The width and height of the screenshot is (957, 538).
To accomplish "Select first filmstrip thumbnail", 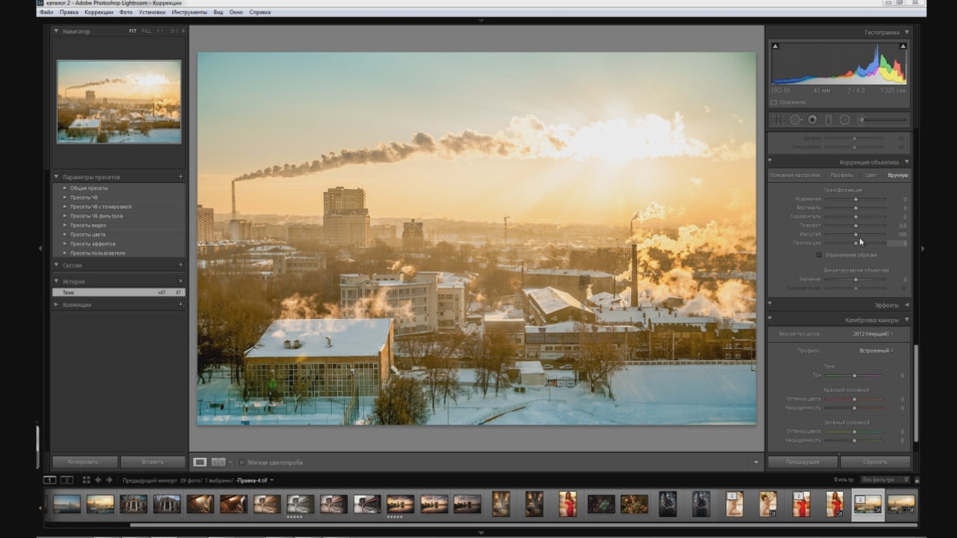I will point(67,504).
